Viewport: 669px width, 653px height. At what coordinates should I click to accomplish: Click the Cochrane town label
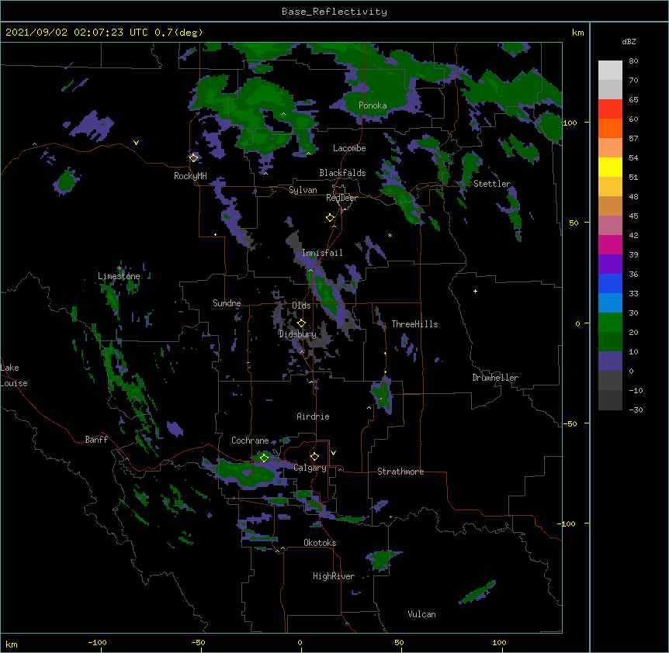(x=250, y=441)
